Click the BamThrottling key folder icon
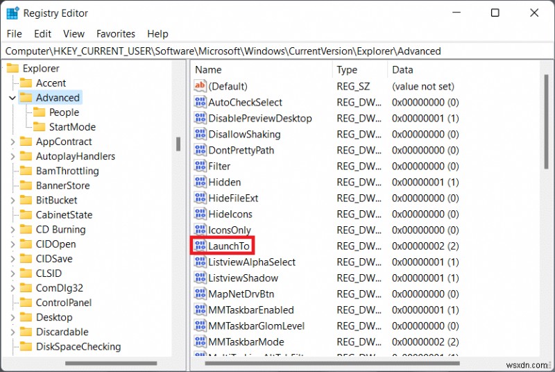 pyautogui.click(x=26, y=171)
